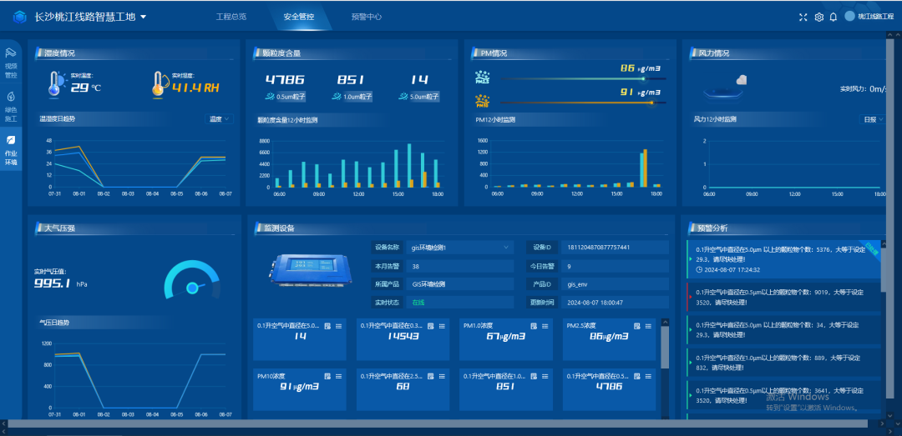Open the 日报 dropdown in wind panel
Image resolution: width=902 pixels, height=436 pixels.
872,119
